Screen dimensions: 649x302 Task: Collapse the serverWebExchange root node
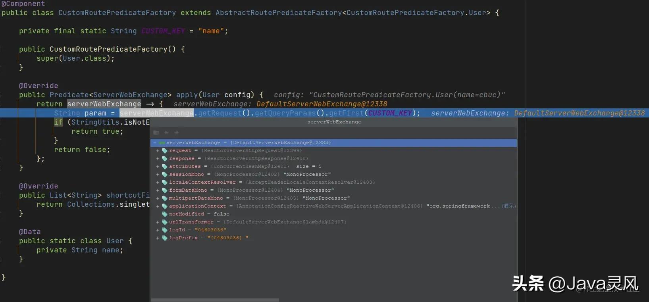pos(154,142)
